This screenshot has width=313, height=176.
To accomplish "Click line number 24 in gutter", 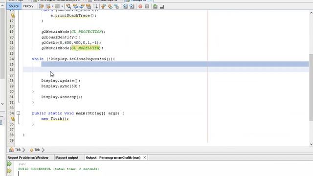I will click(12, 59).
